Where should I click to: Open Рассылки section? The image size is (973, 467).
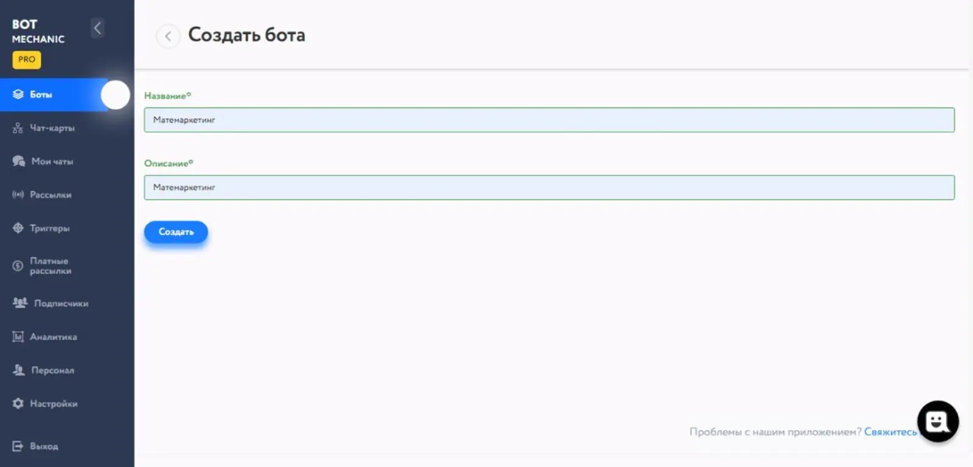pyautogui.click(x=51, y=195)
